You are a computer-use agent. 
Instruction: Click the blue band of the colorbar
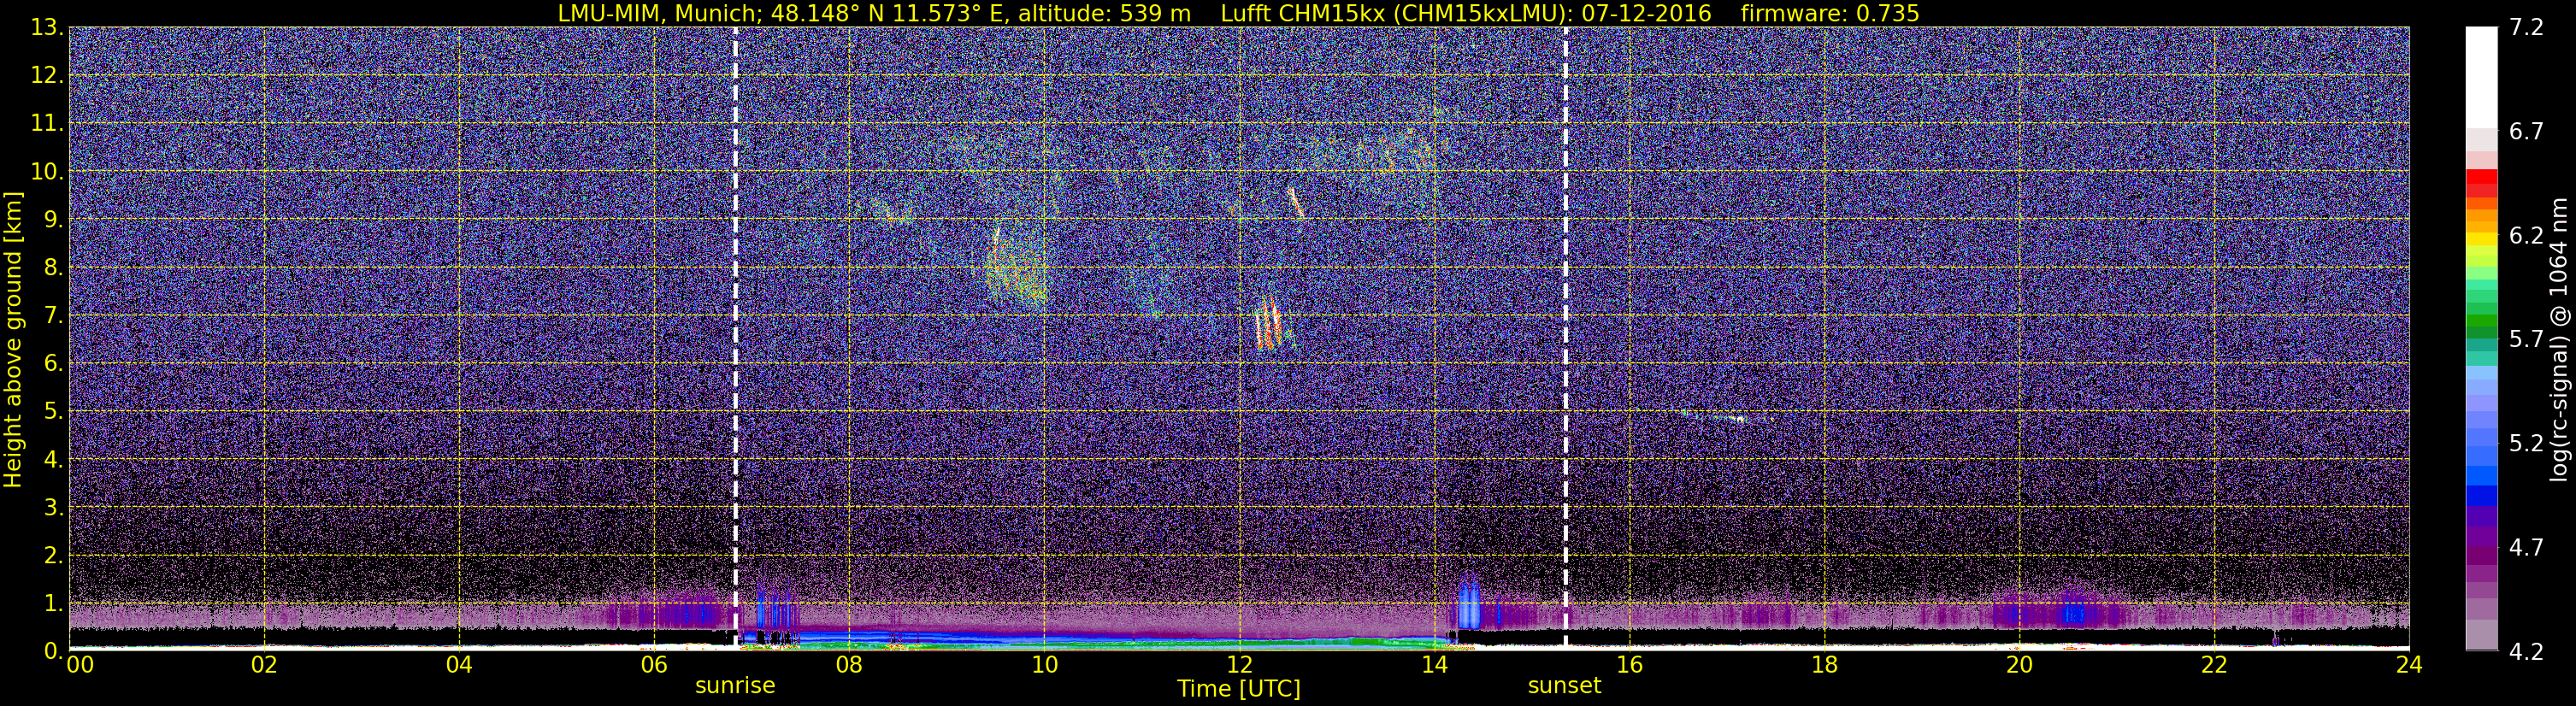[2481, 495]
